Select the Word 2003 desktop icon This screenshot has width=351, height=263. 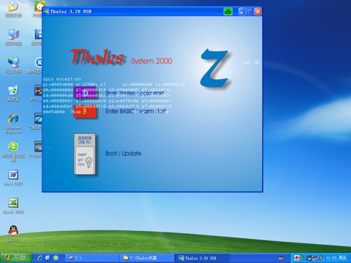[13, 178]
